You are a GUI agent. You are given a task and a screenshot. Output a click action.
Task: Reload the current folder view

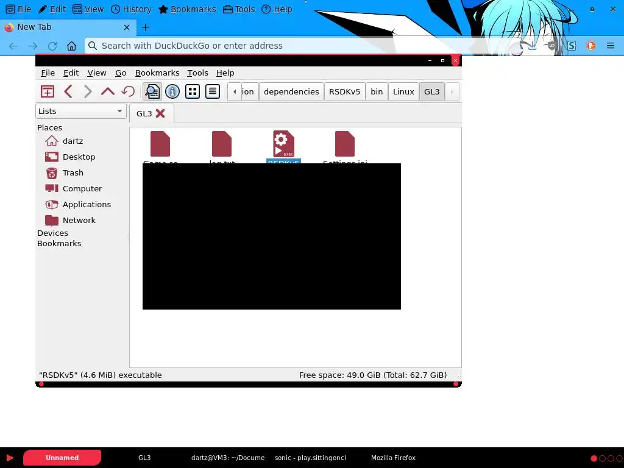128,91
